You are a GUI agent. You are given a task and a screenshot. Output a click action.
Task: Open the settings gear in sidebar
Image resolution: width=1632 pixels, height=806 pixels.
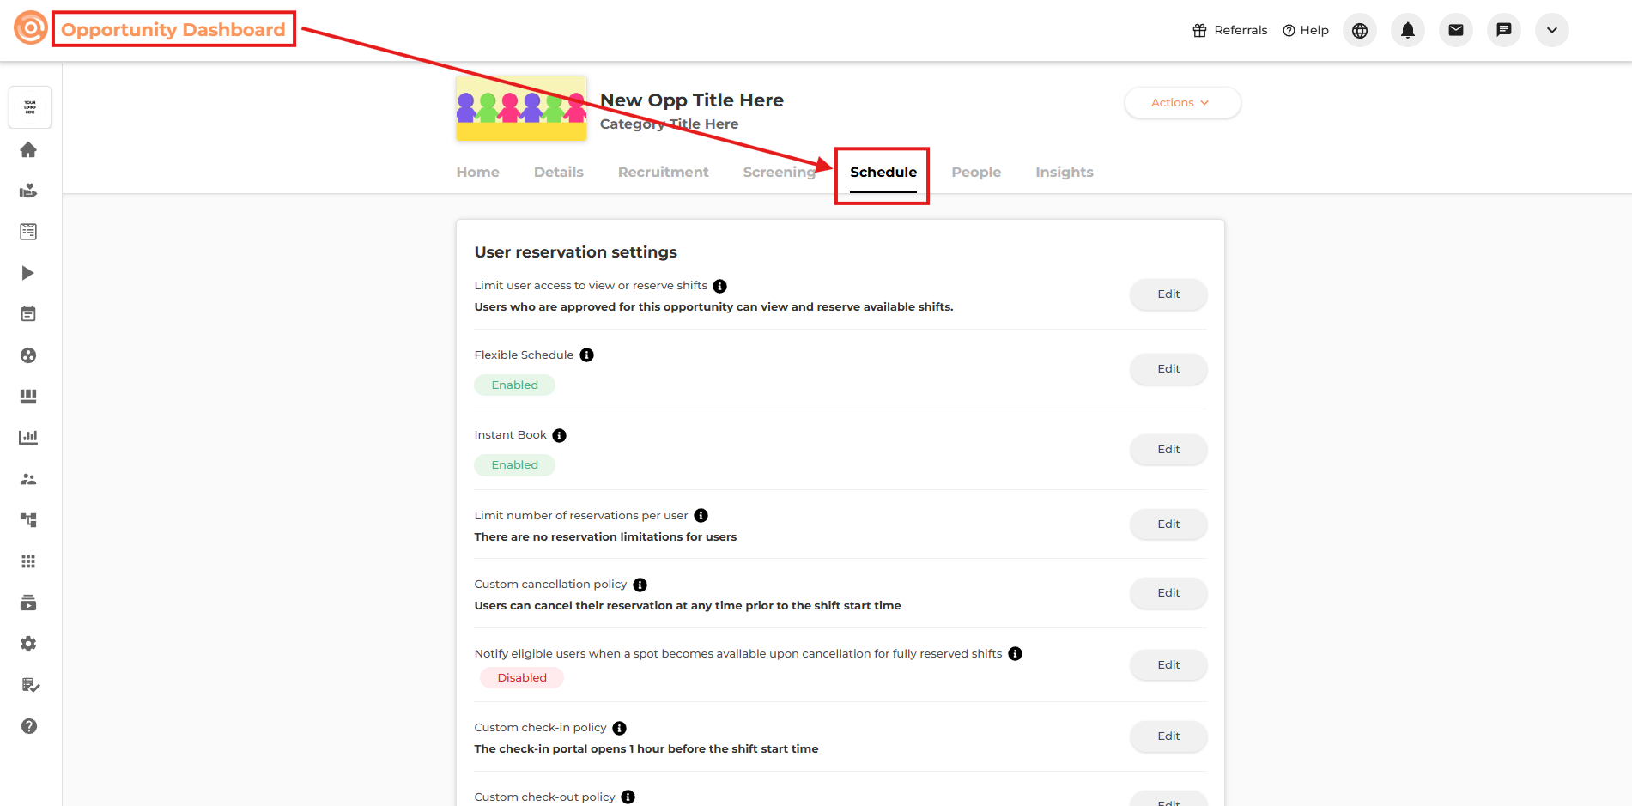[28, 644]
